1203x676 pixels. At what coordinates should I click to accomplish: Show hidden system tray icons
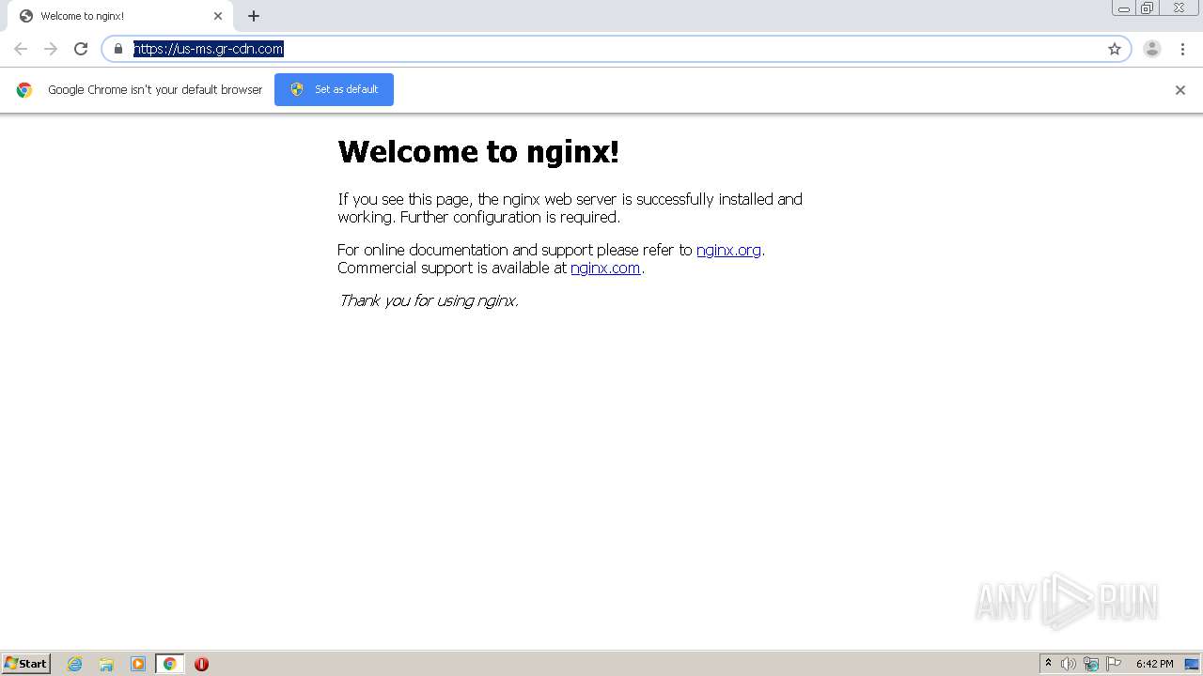1048,664
